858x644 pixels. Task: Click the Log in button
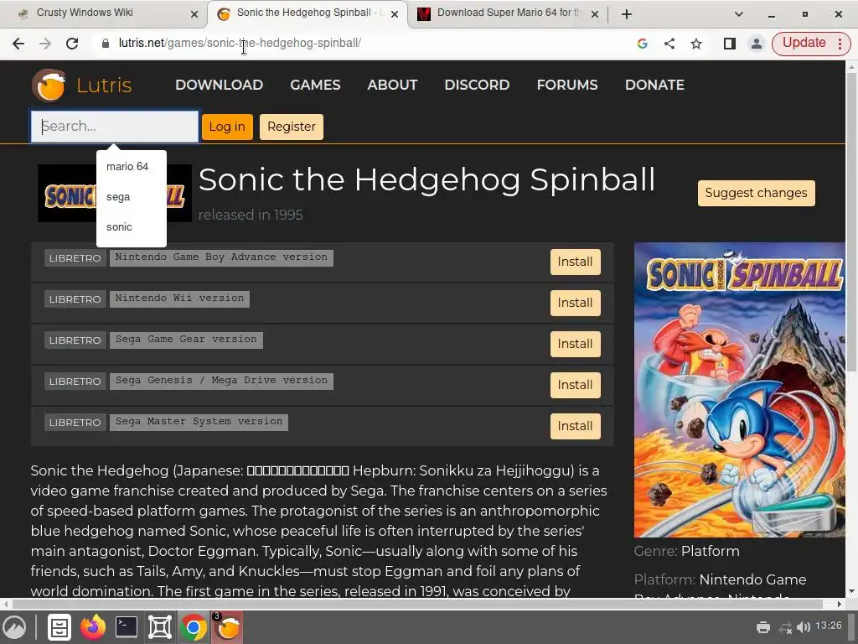click(227, 127)
